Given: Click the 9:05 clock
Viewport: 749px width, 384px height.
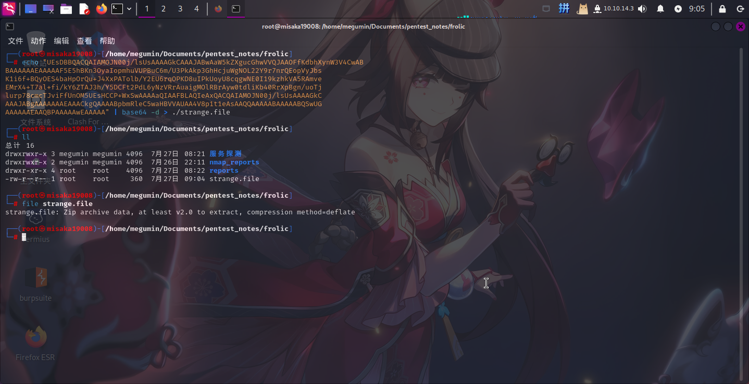Looking at the screenshot, I should tap(696, 9).
